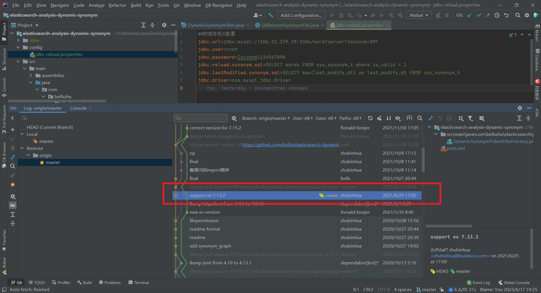Image resolution: width=541 pixels, height=293 pixels.
Task: Click master branch widget in status bar
Action: 426,289
